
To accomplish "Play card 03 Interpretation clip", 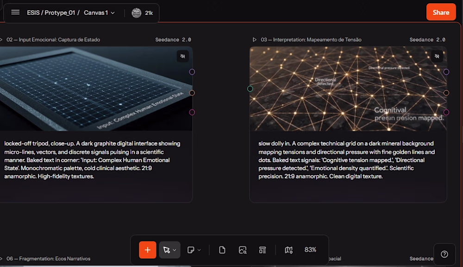I will click(255, 39).
